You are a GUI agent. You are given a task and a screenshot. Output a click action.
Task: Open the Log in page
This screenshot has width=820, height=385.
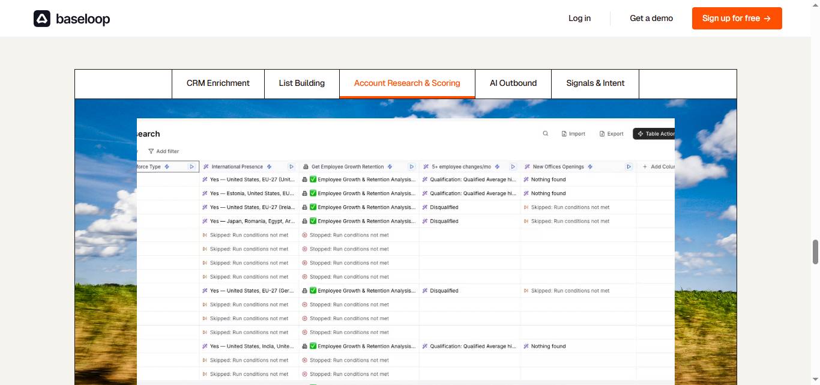[579, 18]
